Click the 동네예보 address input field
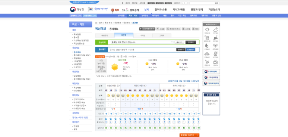This screenshot has width=288, height=137. pos(142,50)
